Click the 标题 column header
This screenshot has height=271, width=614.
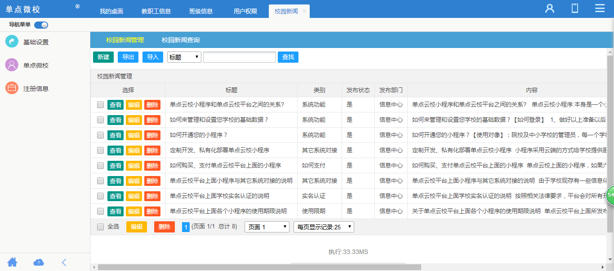click(x=231, y=90)
